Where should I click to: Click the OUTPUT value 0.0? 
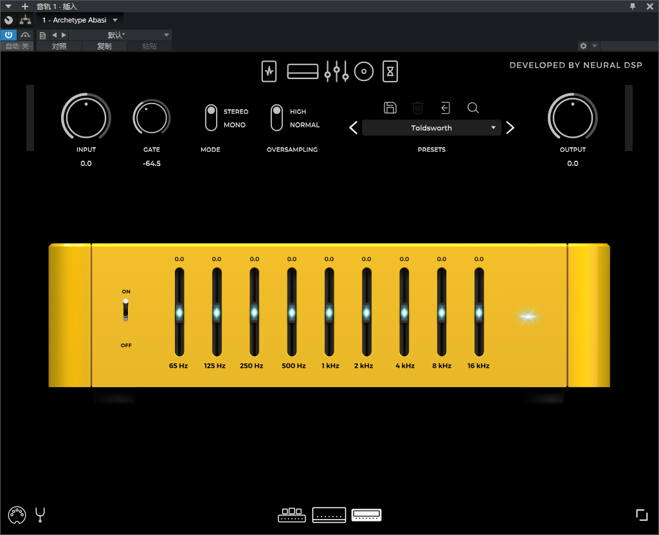[573, 163]
